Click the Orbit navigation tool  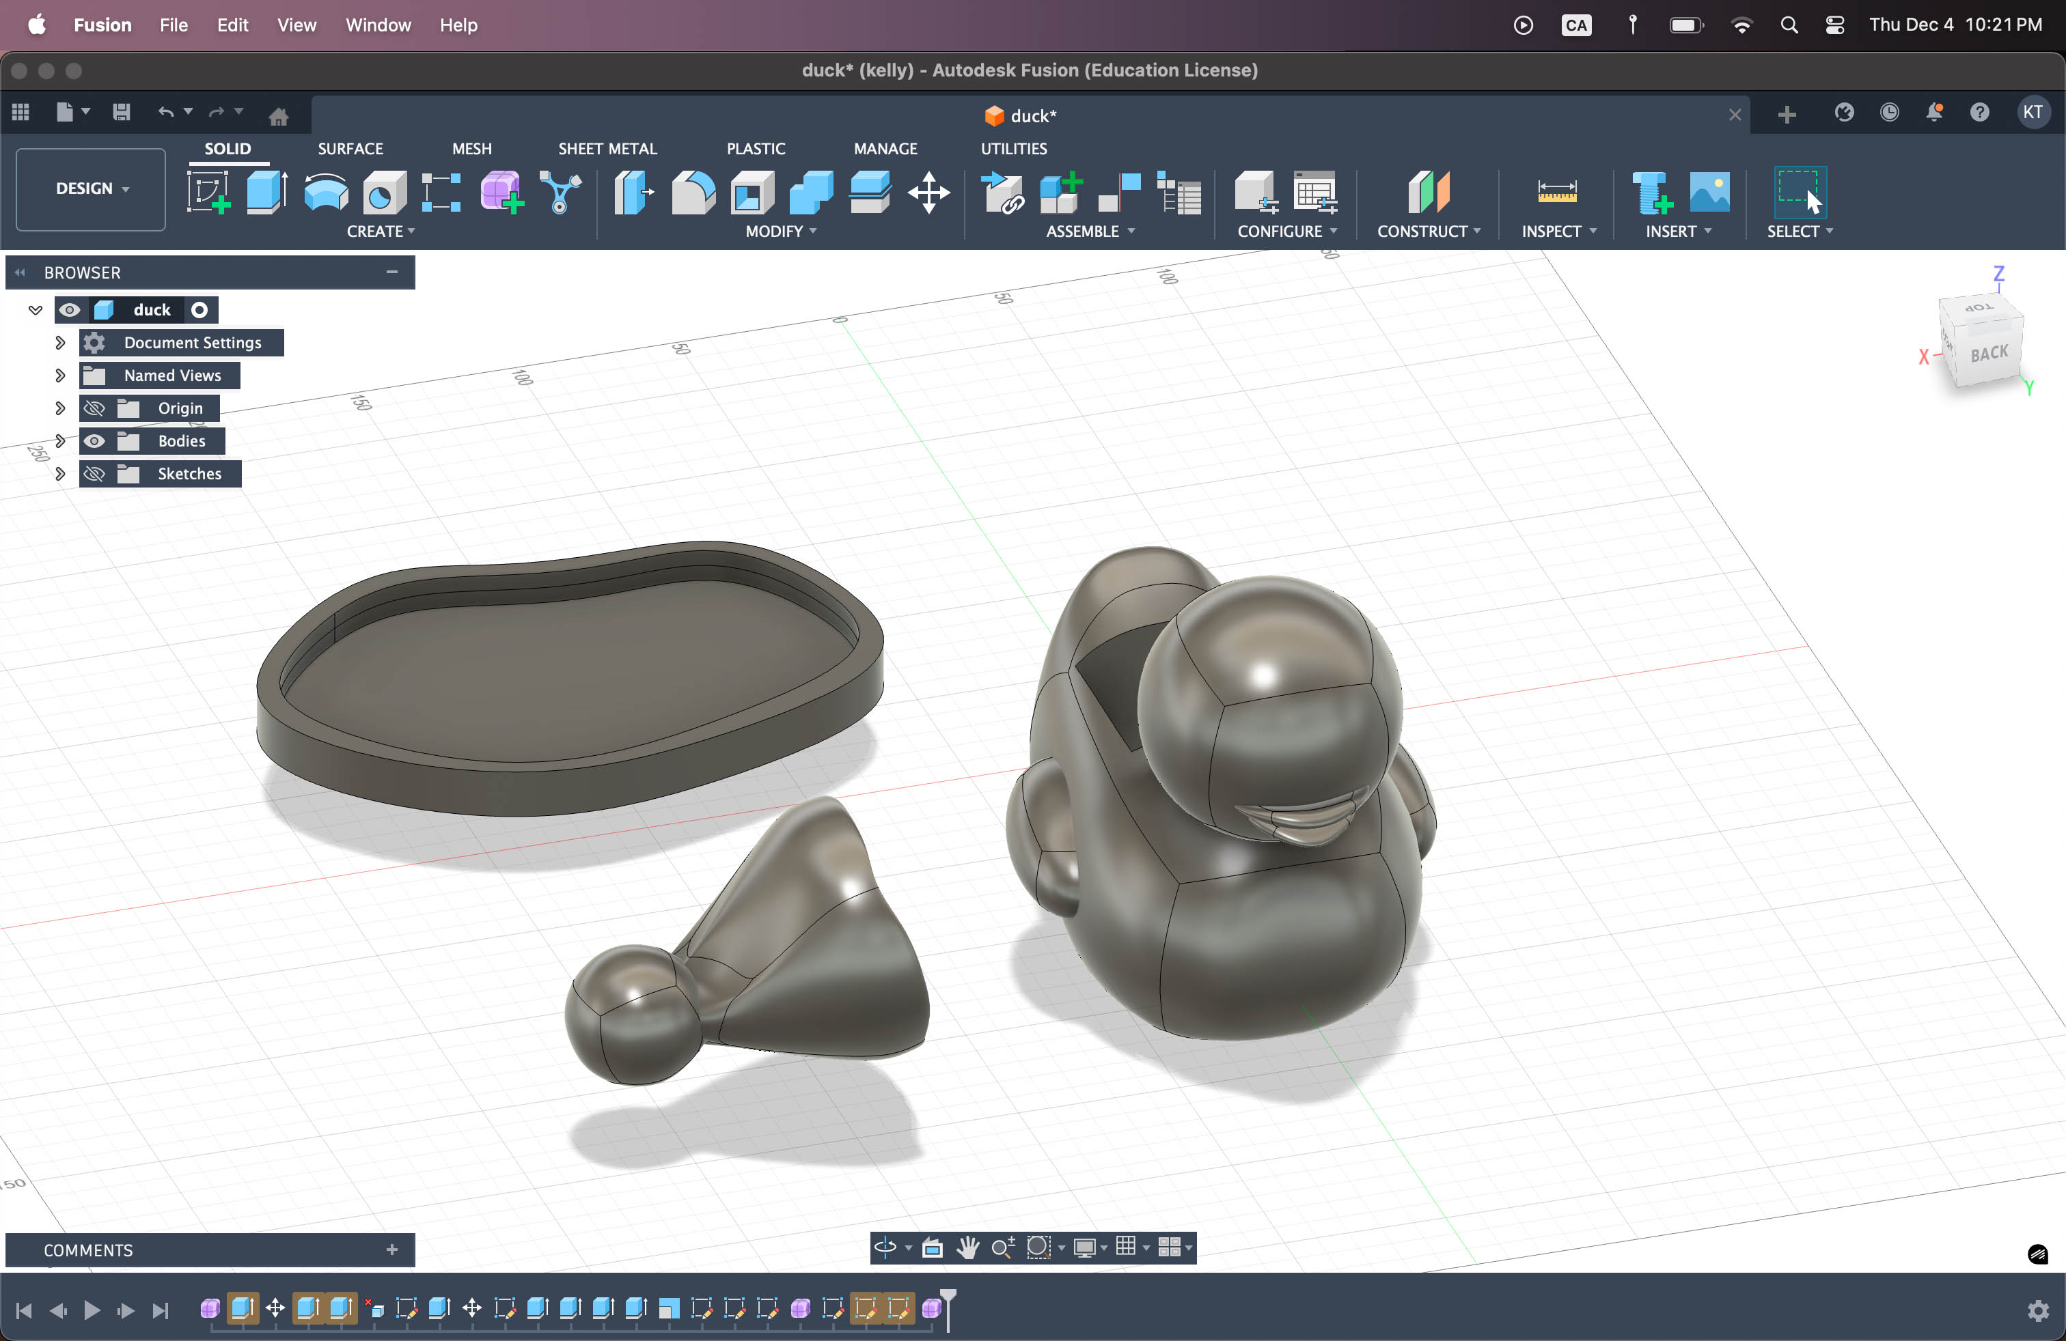(x=885, y=1247)
